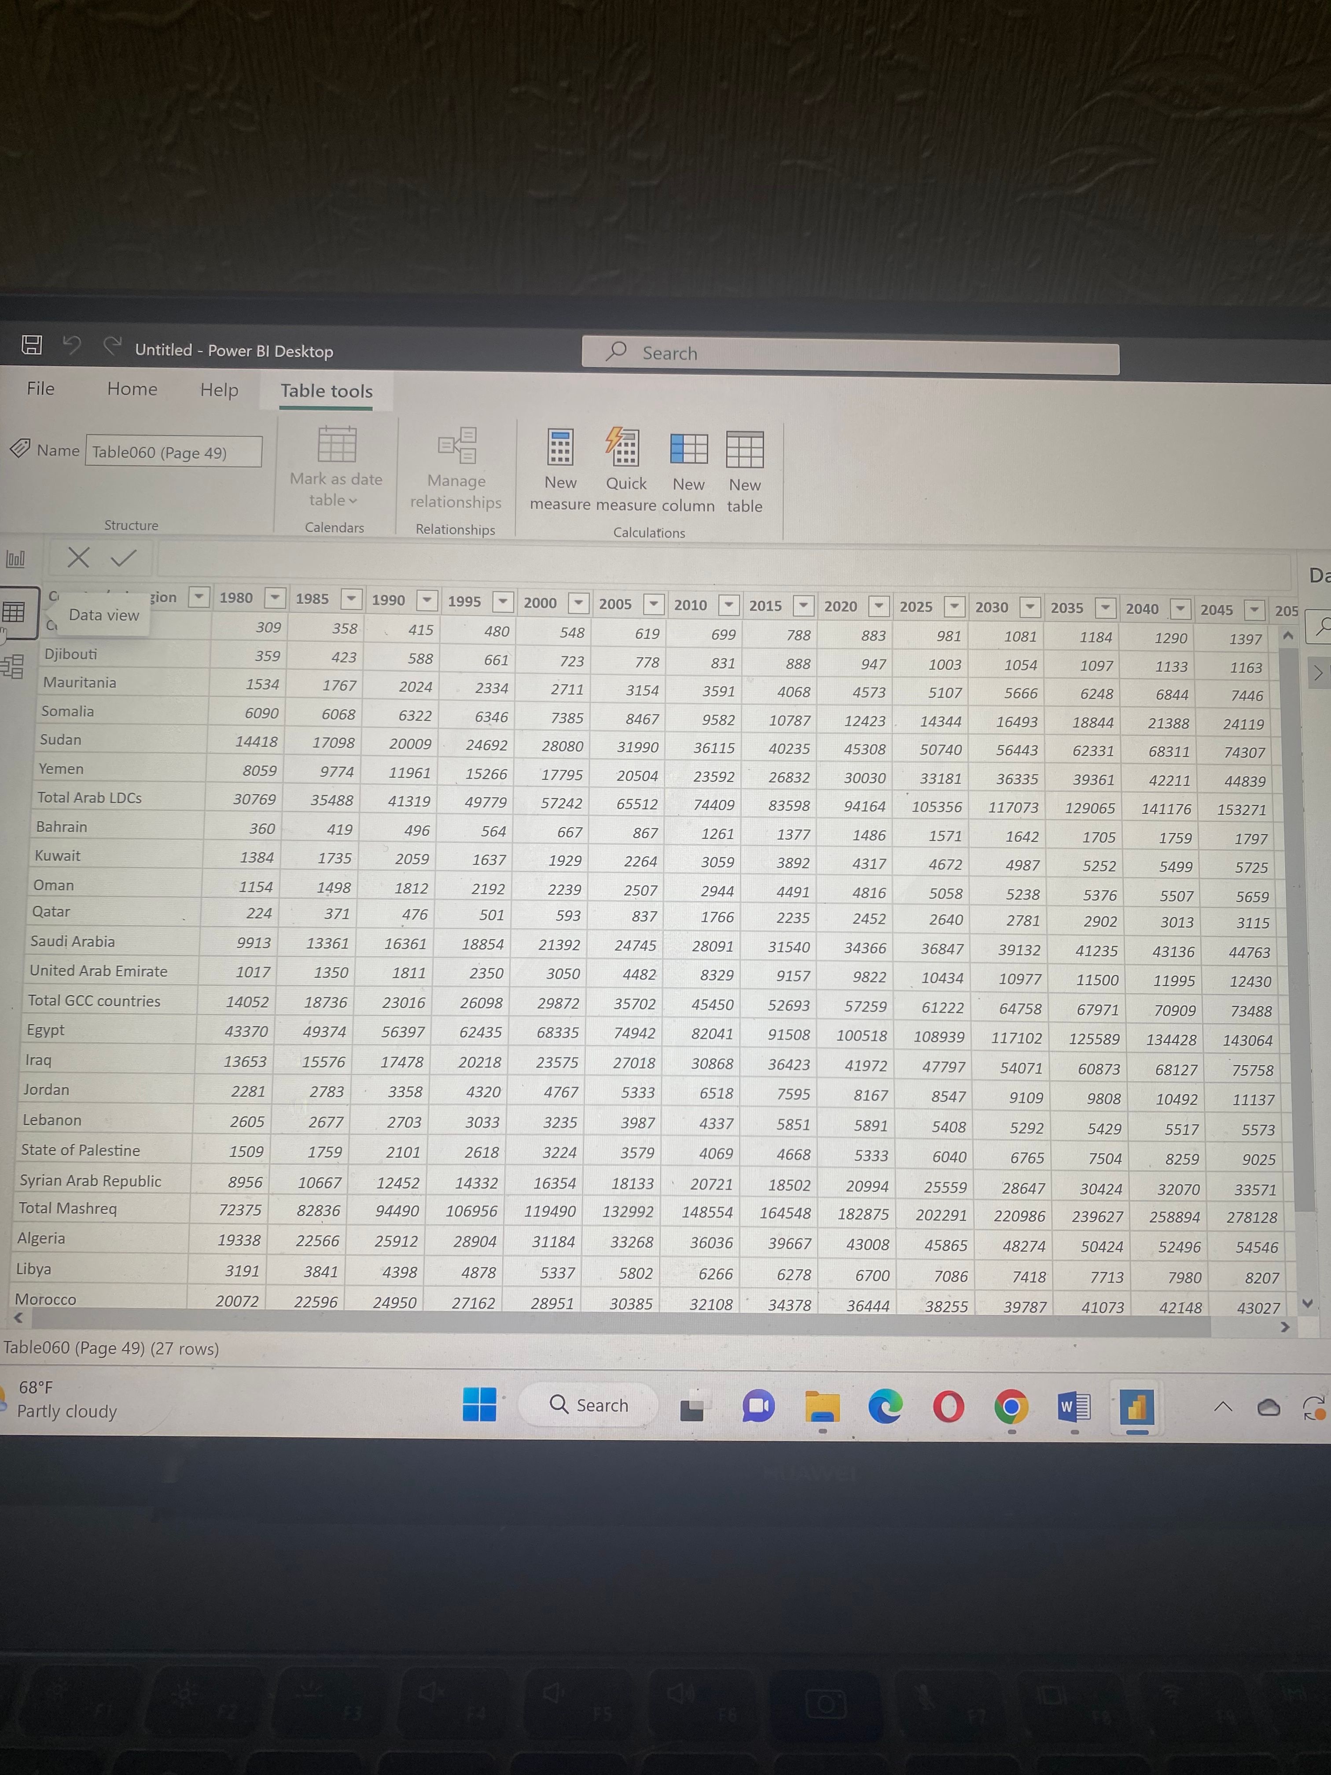Open Microsoft Word from taskbar
This screenshot has width=1331, height=1775.
point(1074,1406)
